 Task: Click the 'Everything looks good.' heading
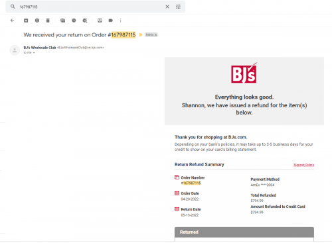coord(244,97)
